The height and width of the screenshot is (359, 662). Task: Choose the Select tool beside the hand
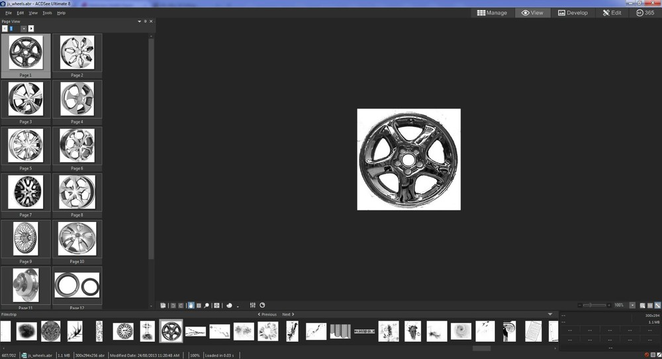tap(199, 305)
